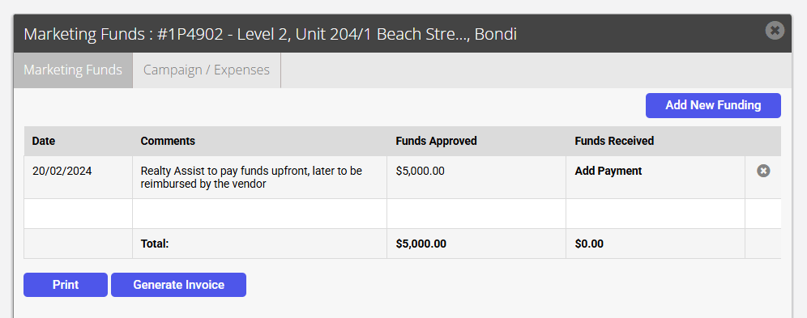Click Add New Funding button
Image resolution: width=807 pixels, height=318 pixels.
pyautogui.click(x=713, y=105)
